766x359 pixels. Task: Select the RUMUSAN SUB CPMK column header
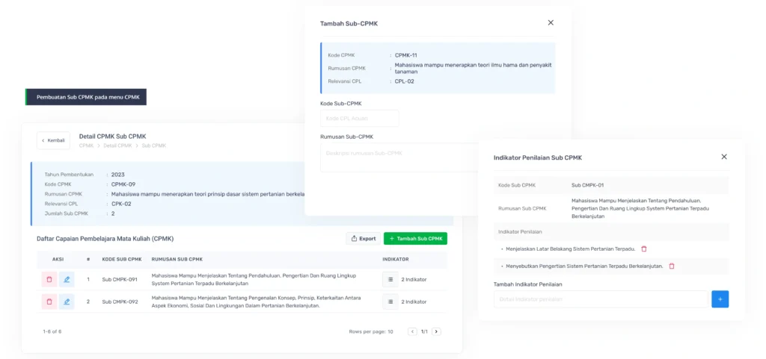tap(177, 259)
